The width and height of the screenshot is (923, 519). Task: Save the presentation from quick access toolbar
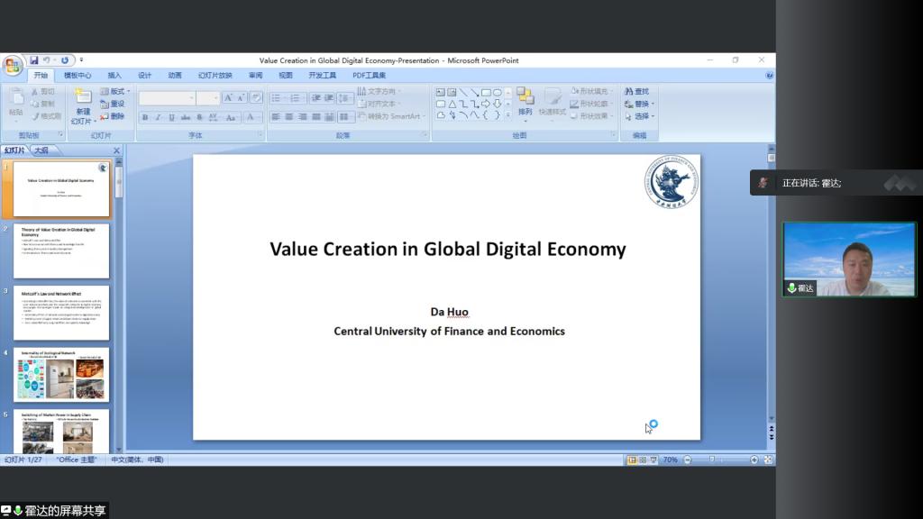pos(34,60)
